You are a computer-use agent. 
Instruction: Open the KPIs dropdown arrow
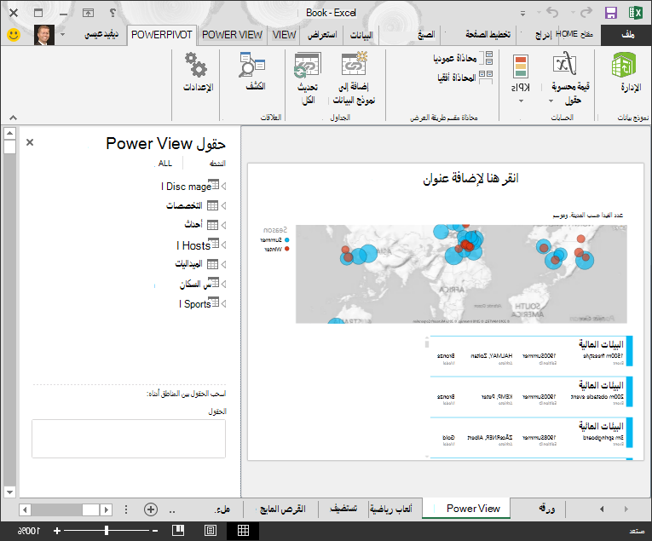tap(521, 101)
